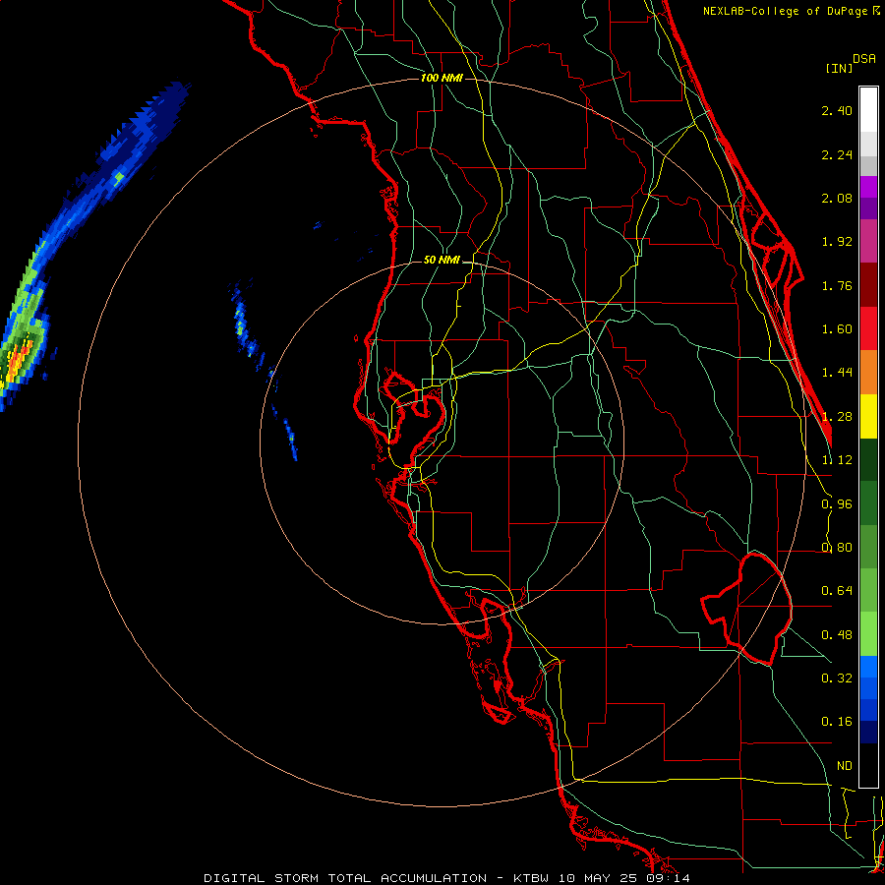Image resolution: width=885 pixels, height=885 pixels.
Task: Select the 0.64 legend value
Action: point(837,591)
